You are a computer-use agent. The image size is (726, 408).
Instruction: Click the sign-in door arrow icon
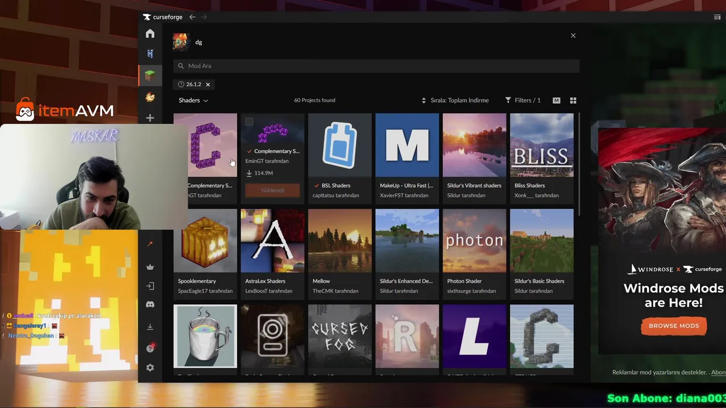point(150,286)
